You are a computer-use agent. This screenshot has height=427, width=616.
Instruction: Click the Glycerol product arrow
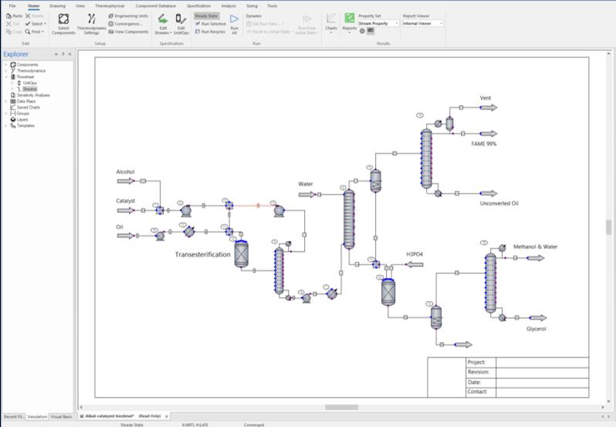(x=538, y=318)
